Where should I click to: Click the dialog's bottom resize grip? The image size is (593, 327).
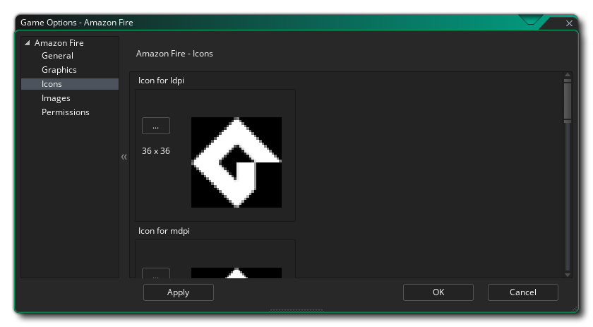coord(296,310)
